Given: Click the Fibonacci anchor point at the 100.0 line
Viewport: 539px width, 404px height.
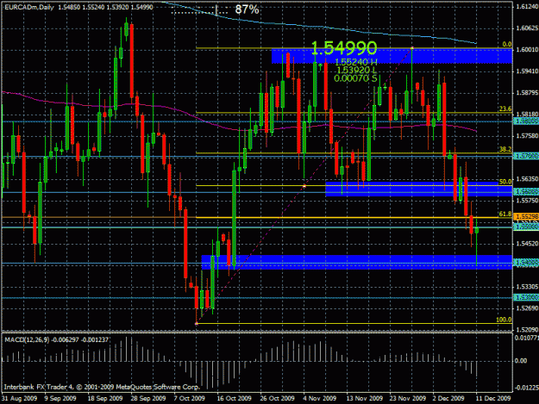Looking at the screenshot, I should point(197,323).
